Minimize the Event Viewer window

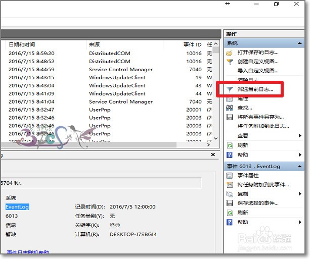(x=256, y=4)
